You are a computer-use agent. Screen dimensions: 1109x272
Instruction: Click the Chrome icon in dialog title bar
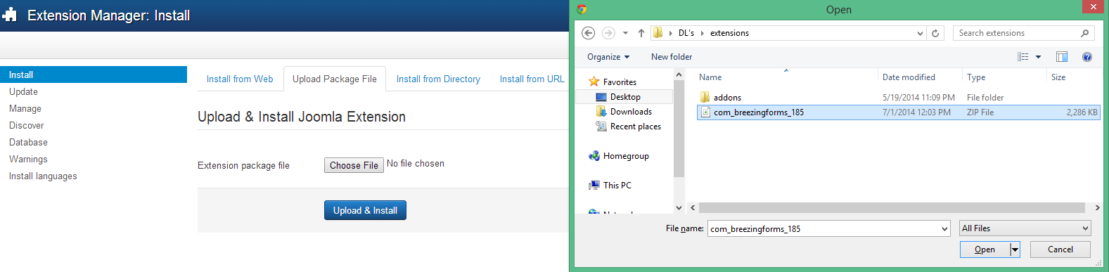582,9
